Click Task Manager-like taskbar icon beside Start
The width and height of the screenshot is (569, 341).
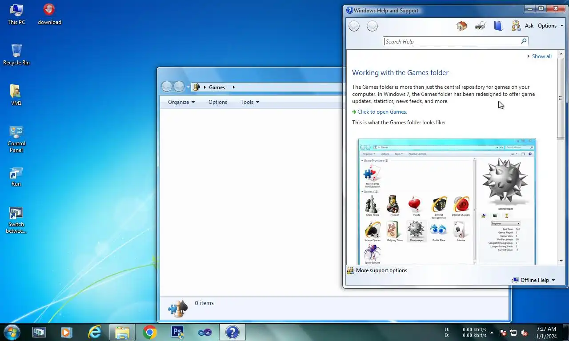coord(39,332)
